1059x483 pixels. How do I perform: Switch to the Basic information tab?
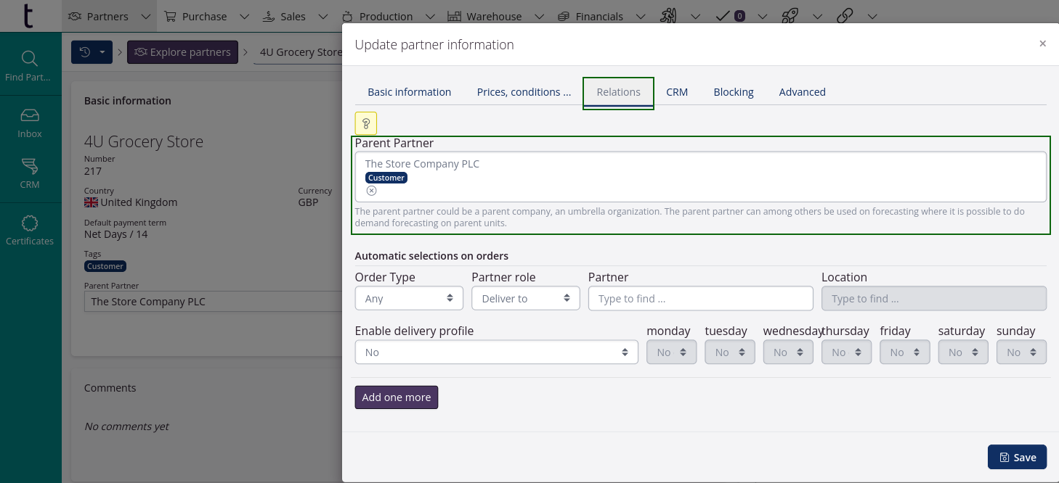[409, 92]
